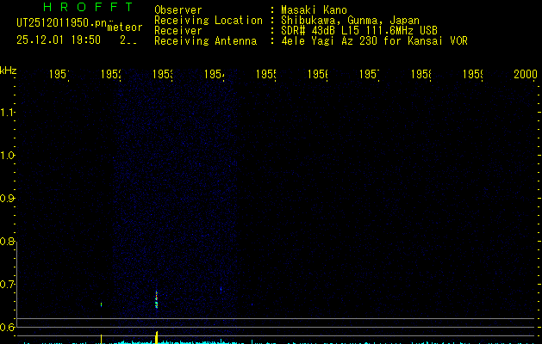Click the 1.1 kHz frequency tick
This screenshot has height=344, width=542.
[x=9, y=113]
